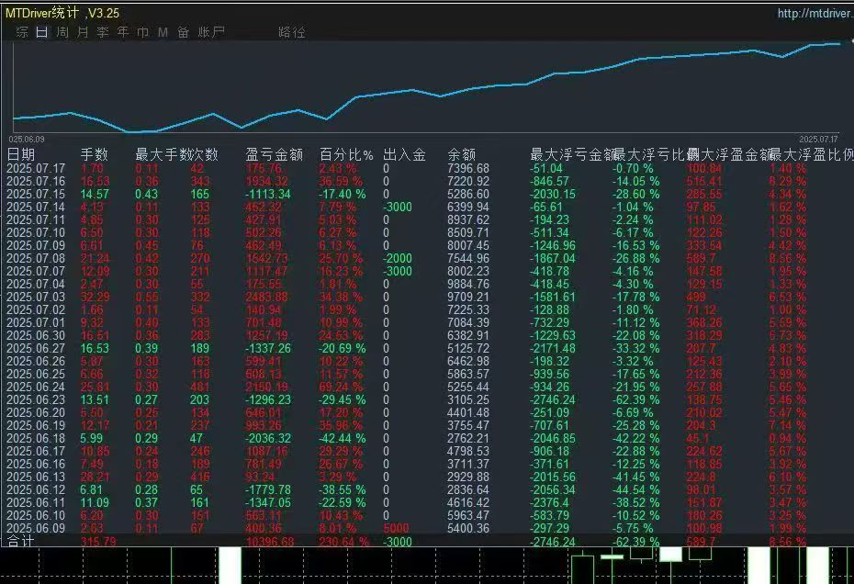Screen dimensions: 854x584
Task: Open the 月 monthly statistics tab
Action: tap(83, 32)
